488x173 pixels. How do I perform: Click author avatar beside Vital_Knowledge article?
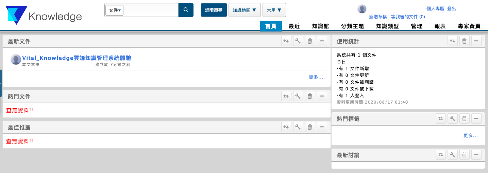16,59
